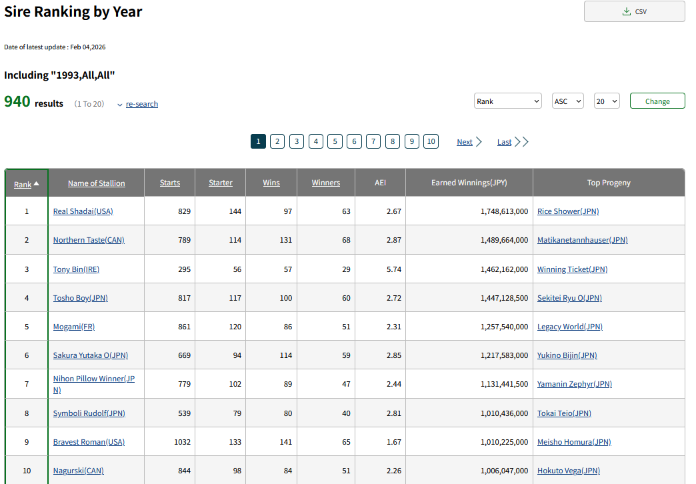Open Yukino Bijin(JPN) progeny link

567,355
